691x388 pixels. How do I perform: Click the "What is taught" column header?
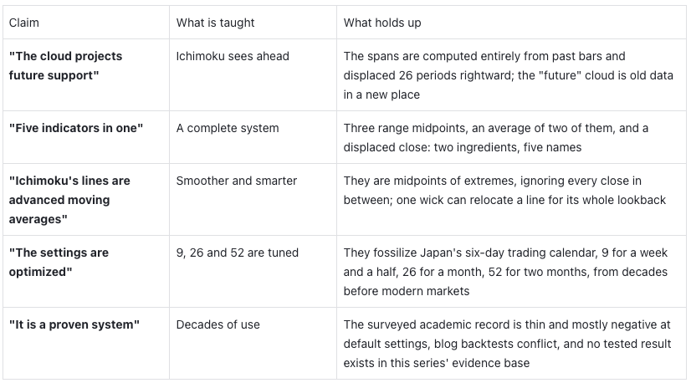pyautogui.click(x=215, y=23)
